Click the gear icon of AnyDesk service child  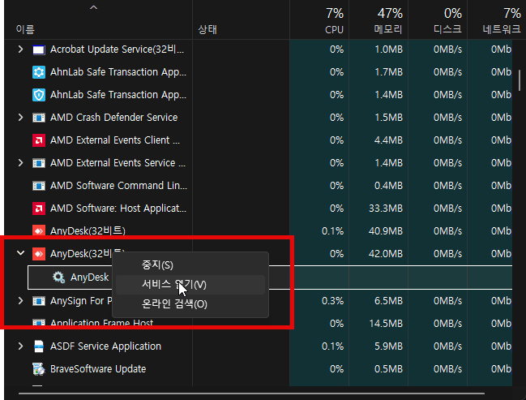pyautogui.click(x=58, y=277)
